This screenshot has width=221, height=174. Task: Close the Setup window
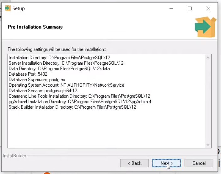tap(208, 8)
